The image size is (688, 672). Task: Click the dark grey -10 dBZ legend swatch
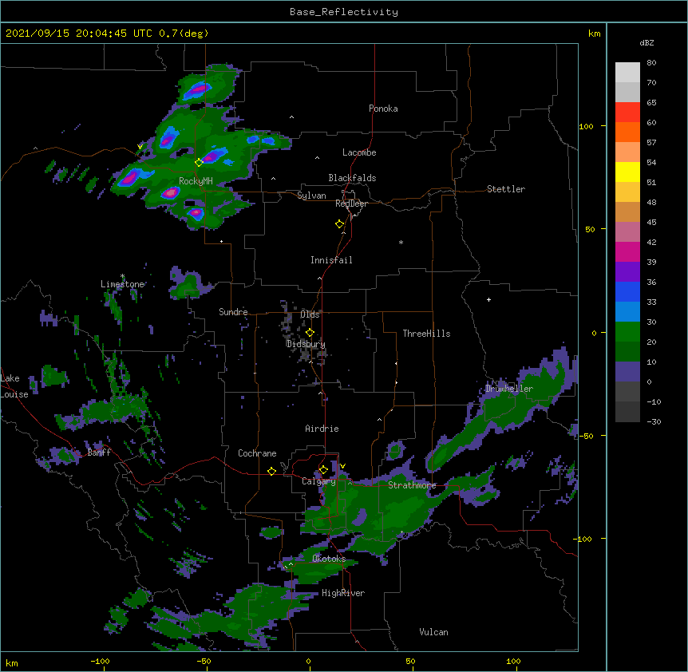[x=627, y=412]
